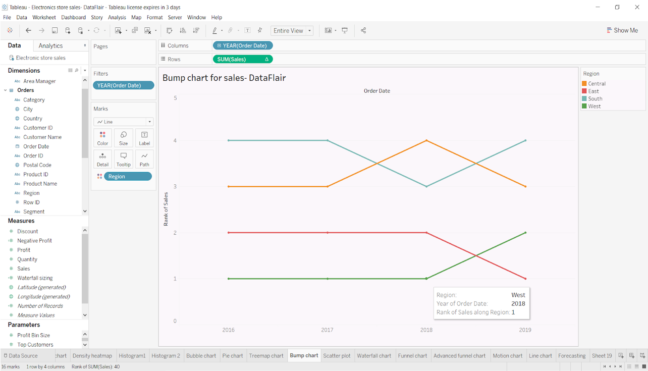Select the Profit measure field
648x371 pixels.
pos(24,250)
